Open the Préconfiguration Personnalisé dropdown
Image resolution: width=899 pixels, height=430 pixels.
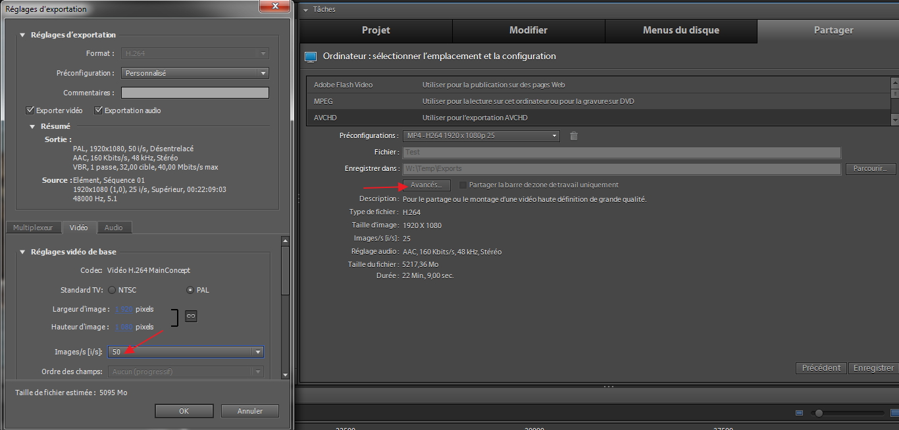coord(263,73)
